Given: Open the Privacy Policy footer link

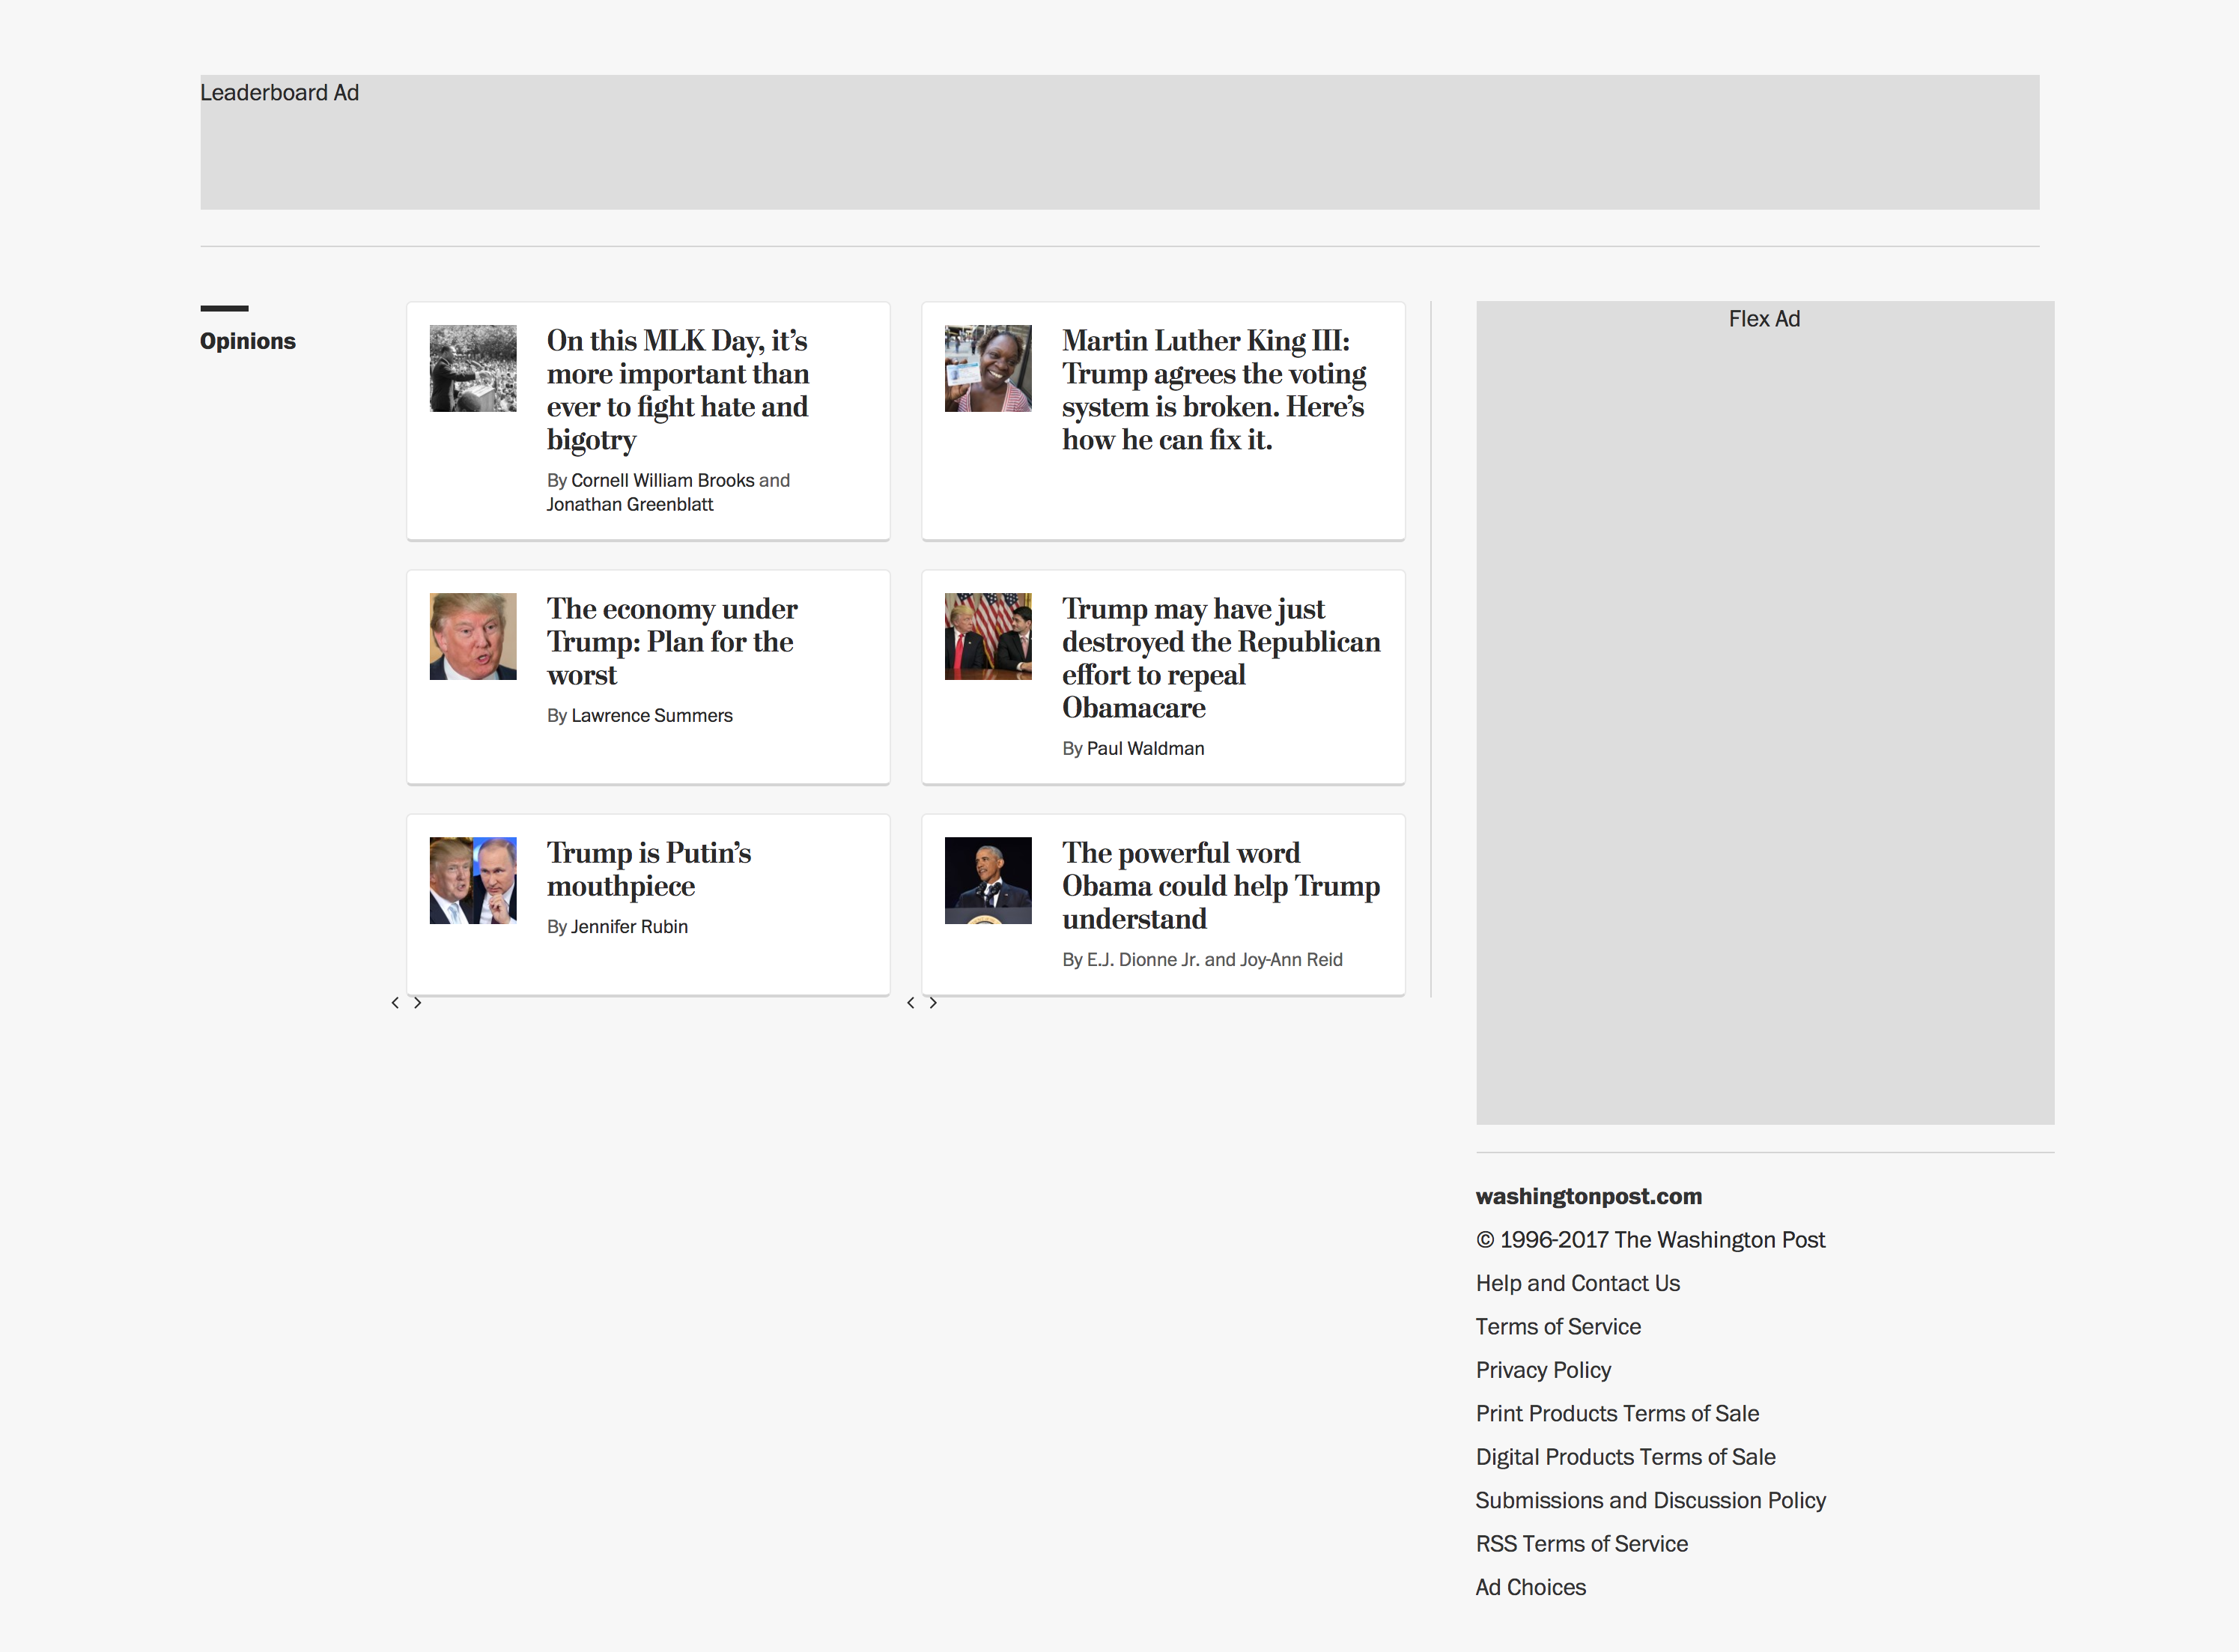Looking at the screenshot, I should click(1543, 1370).
